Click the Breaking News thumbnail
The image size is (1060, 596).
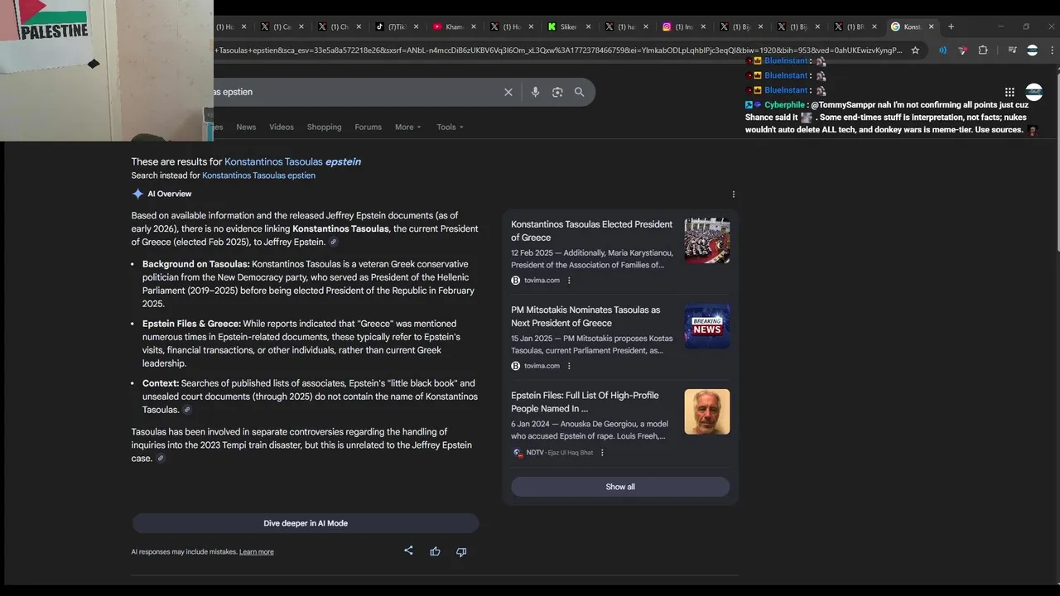(x=707, y=326)
